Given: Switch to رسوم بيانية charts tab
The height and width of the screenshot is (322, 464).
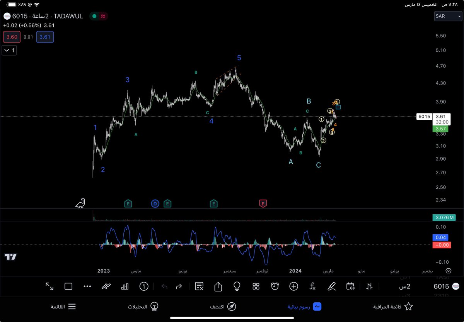Looking at the screenshot, I should [x=305, y=307].
